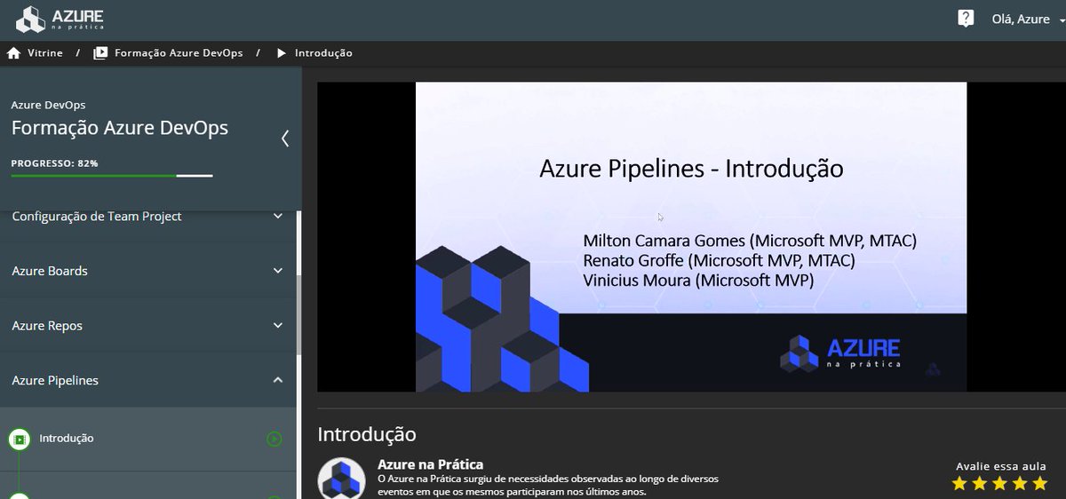This screenshot has height=499, width=1066.
Task: Click the Azure na Prática logo on slide
Action: click(840, 352)
